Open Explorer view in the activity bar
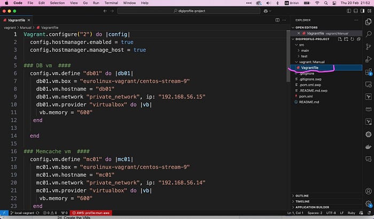This screenshot has height=219, width=374. point(368,22)
